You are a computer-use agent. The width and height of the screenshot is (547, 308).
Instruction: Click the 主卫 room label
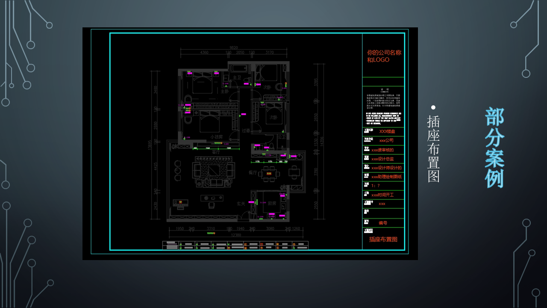pyautogui.click(x=237, y=78)
